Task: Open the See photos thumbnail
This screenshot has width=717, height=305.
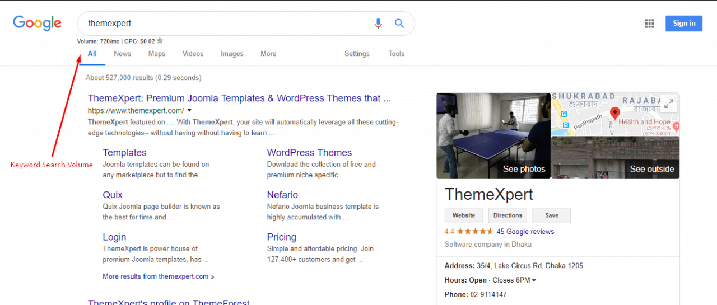Action: 493,135
